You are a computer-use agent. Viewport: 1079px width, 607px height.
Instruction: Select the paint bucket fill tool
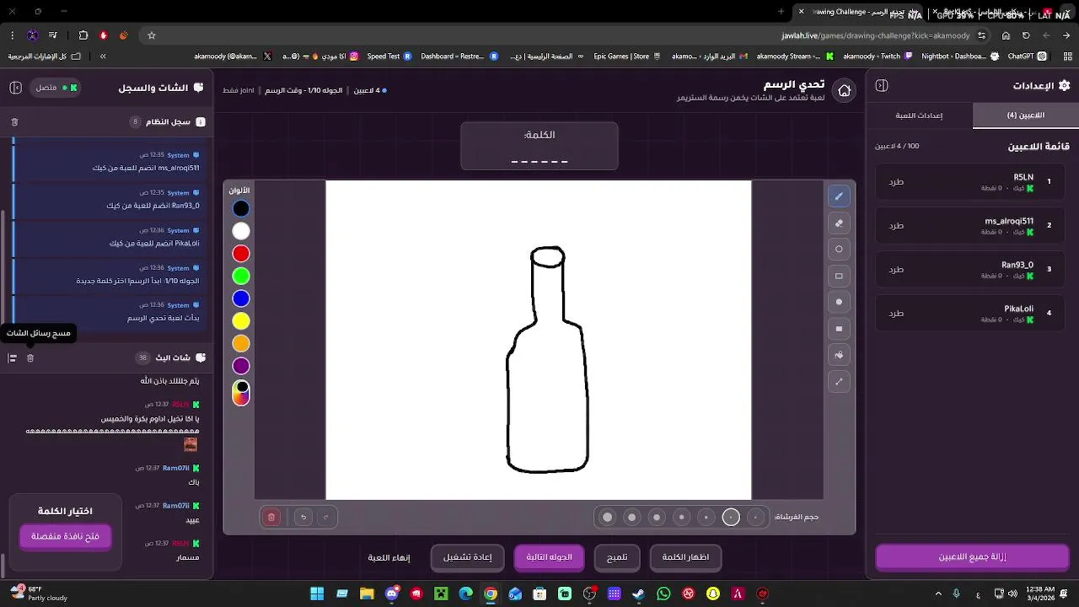click(839, 355)
